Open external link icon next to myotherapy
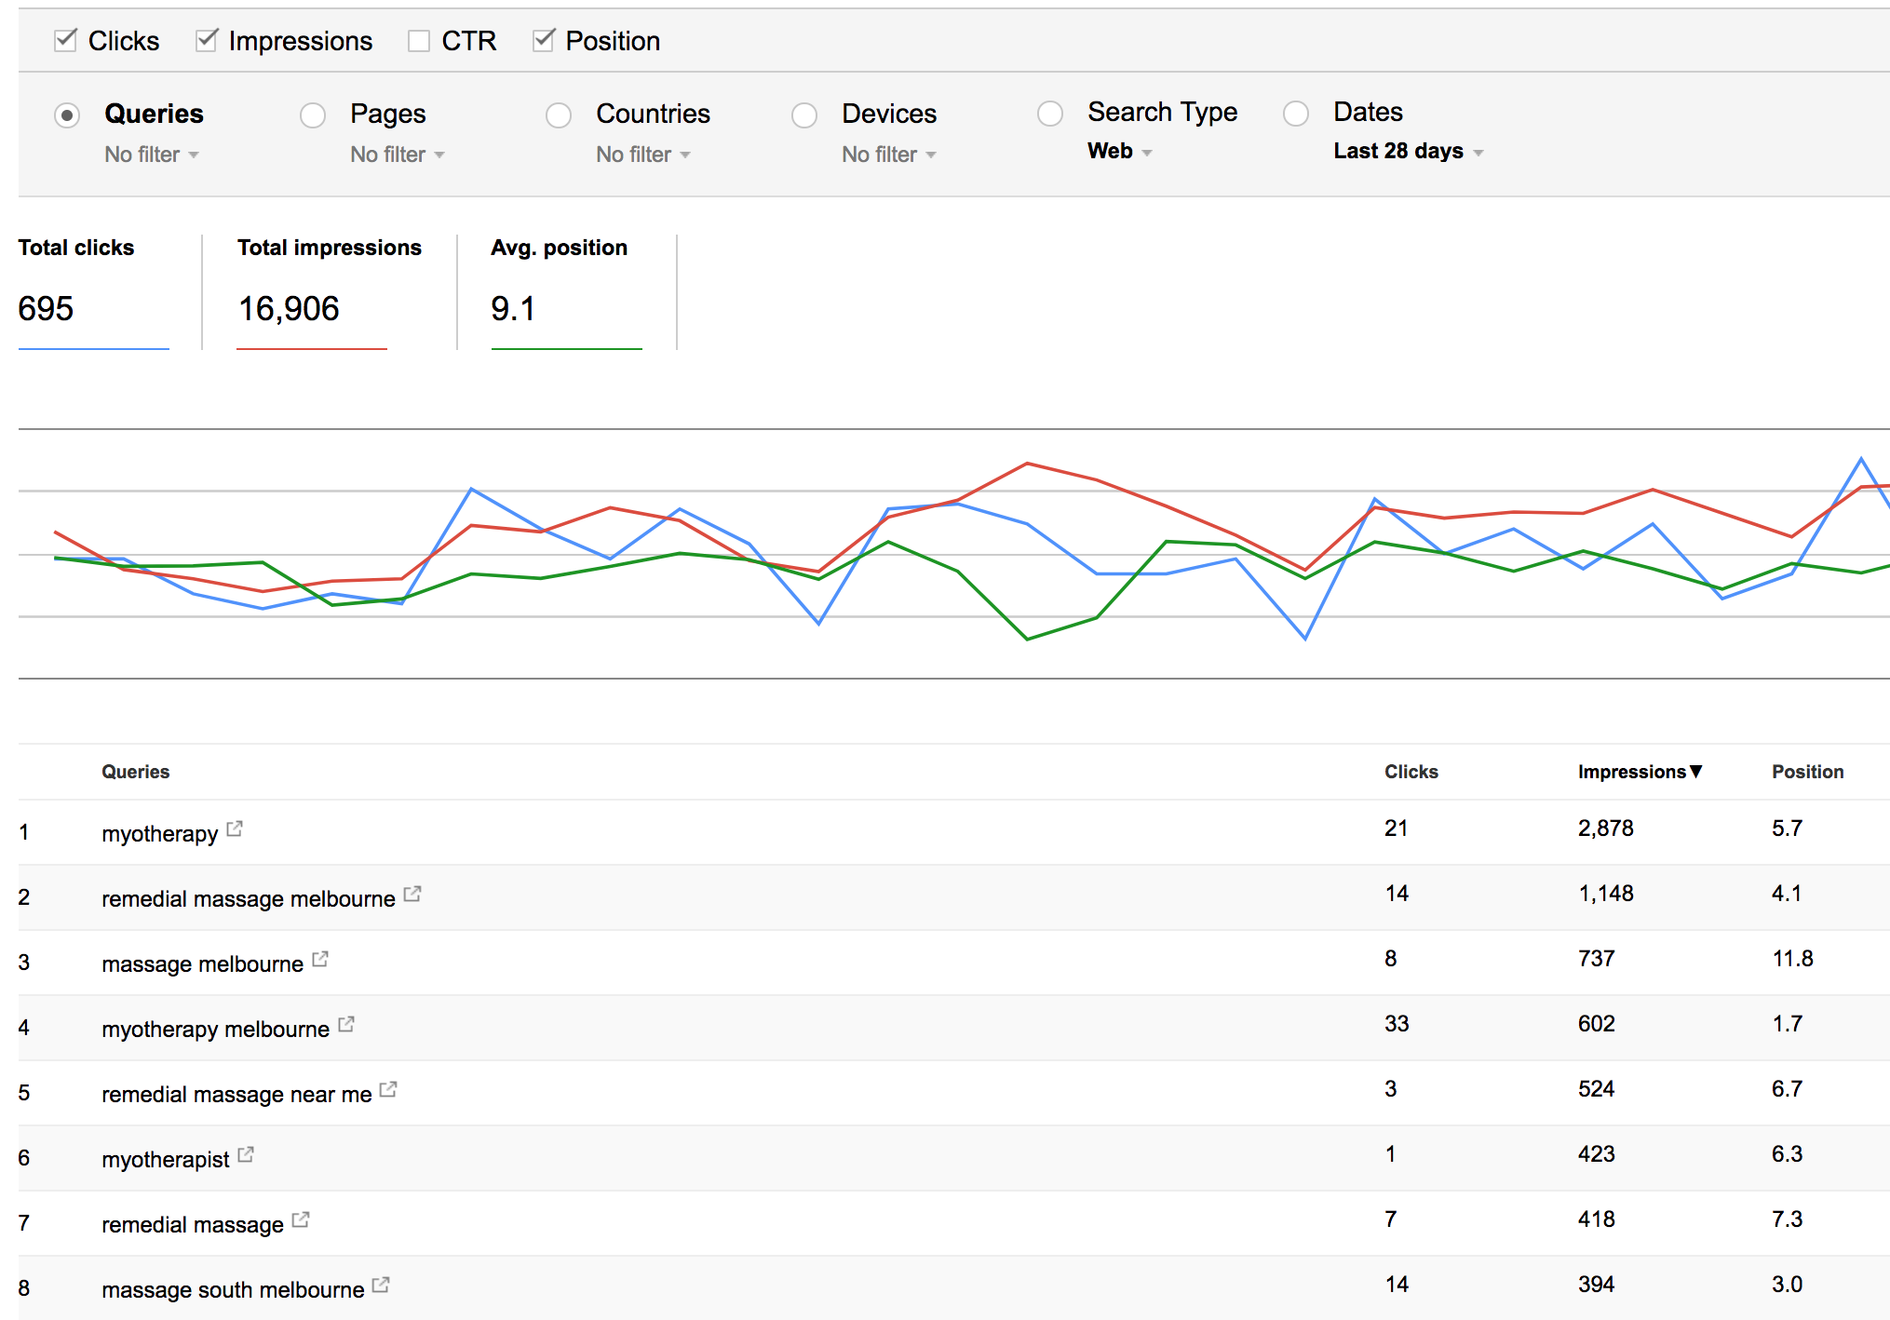Screen dimensions: 1890x1320 (235, 828)
